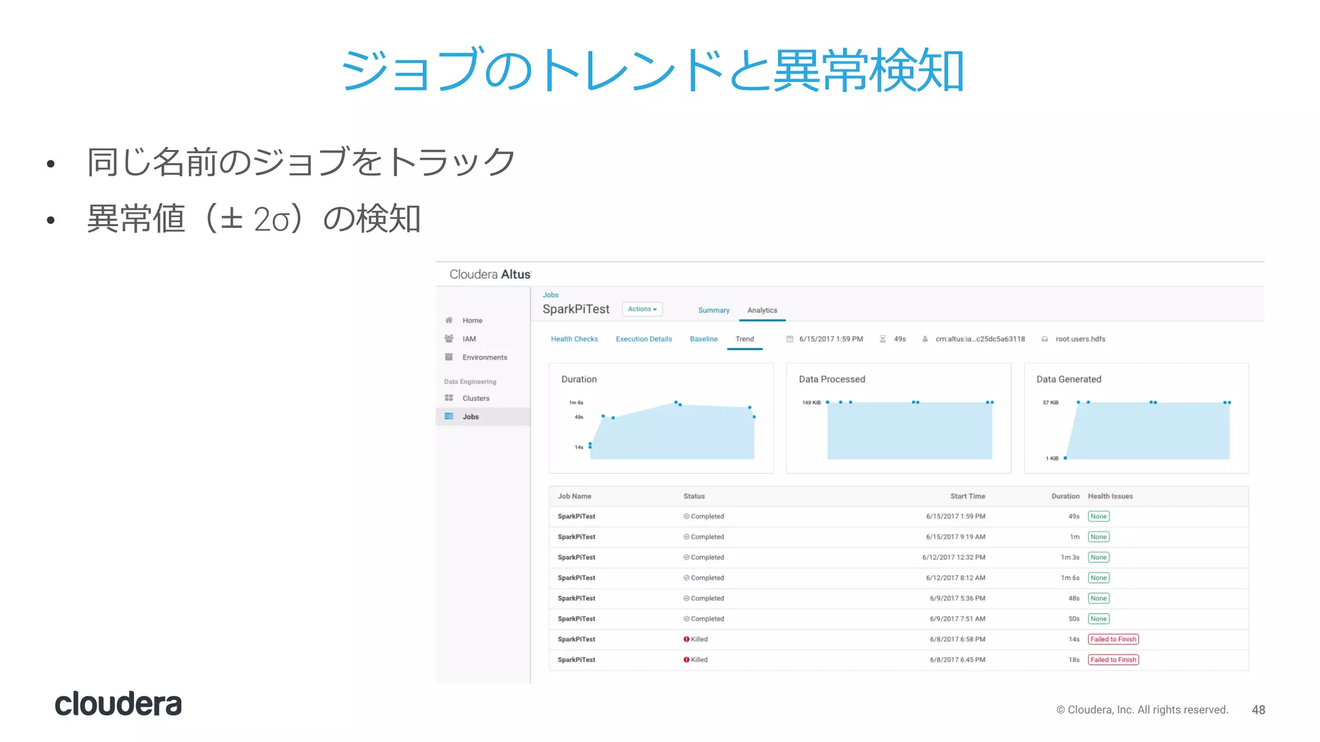1320x742 pixels.
Task: Open SparkPiTest job started 6/15/2017 1:59 PM
Action: pyautogui.click(x=576, y=517)
